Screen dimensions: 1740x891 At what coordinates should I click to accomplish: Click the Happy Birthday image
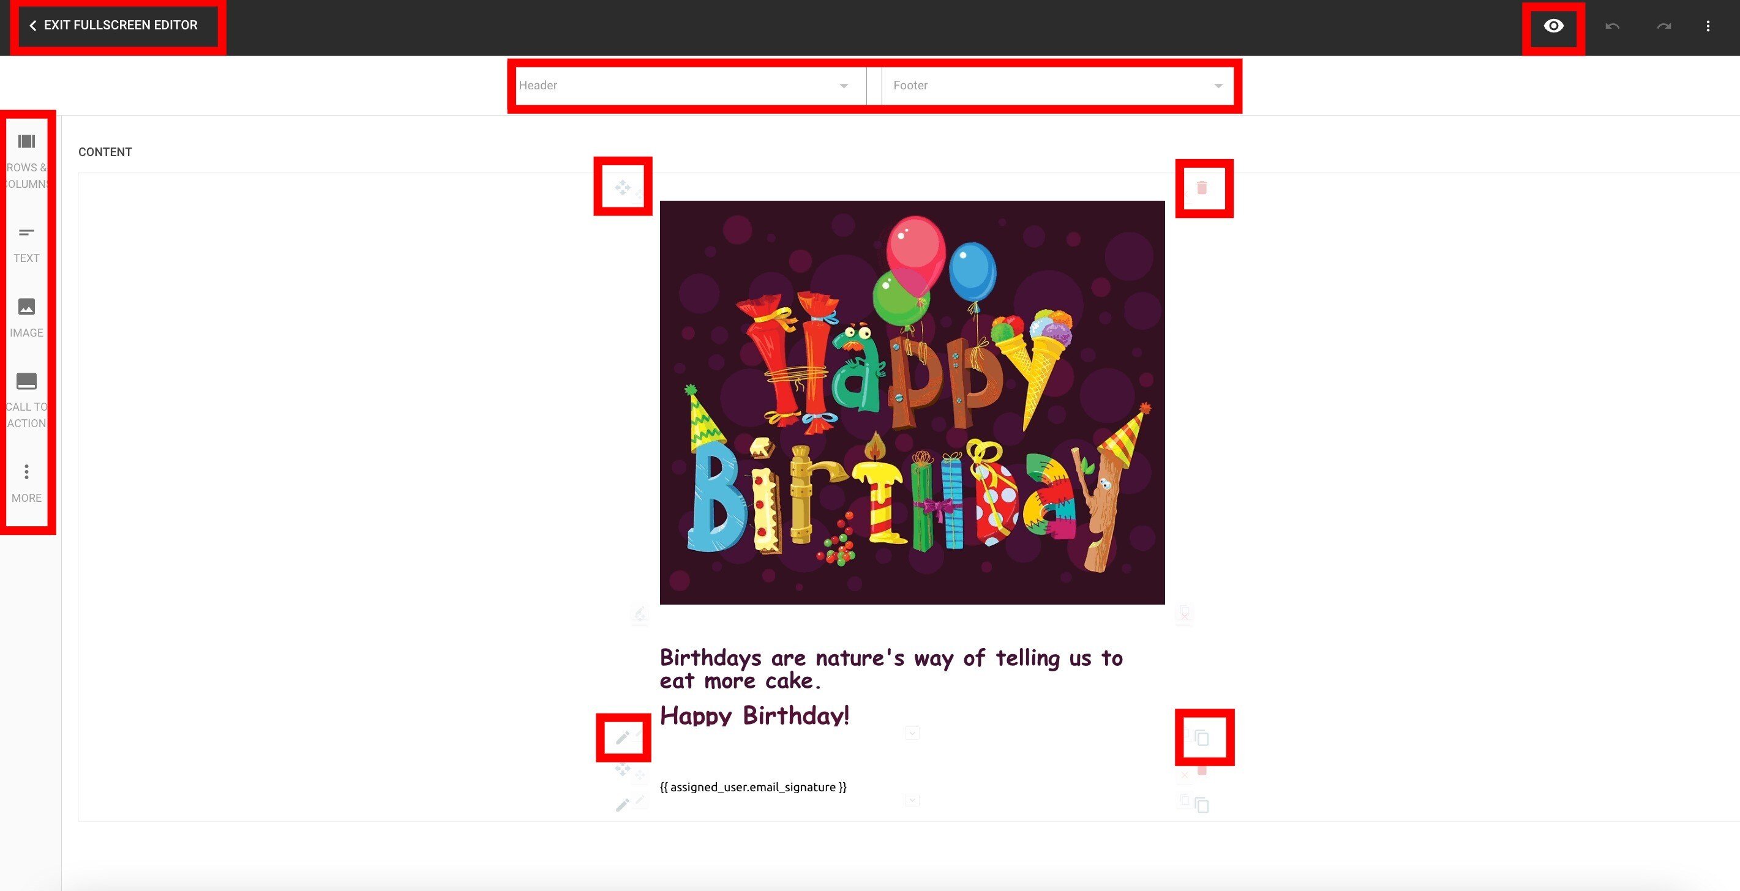click(912, 402)
